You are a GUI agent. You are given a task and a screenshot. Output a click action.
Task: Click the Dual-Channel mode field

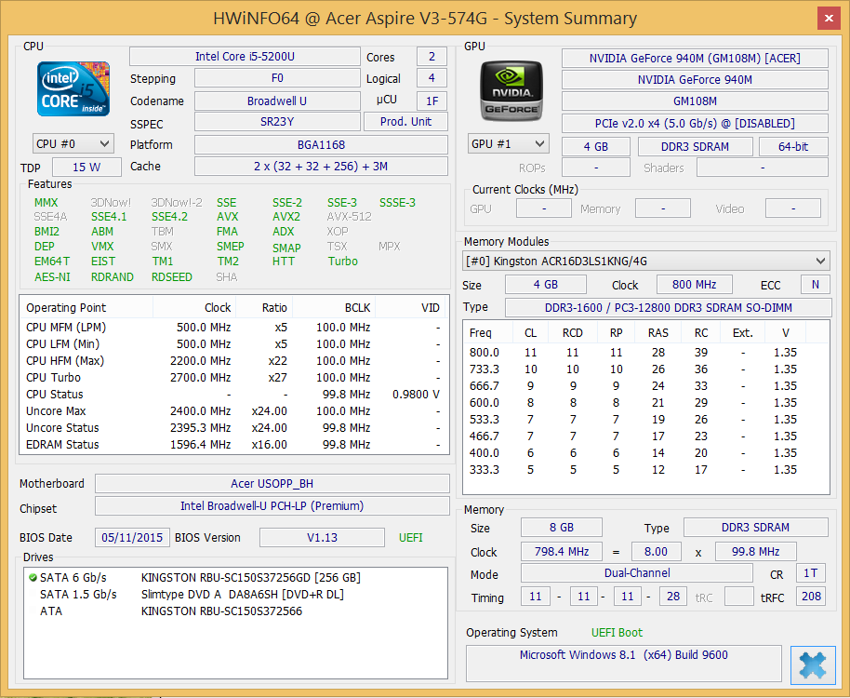coord(637,573)
